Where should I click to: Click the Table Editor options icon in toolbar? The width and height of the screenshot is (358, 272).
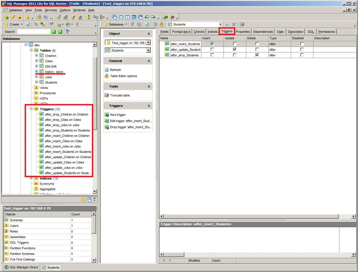coord(162,24)
